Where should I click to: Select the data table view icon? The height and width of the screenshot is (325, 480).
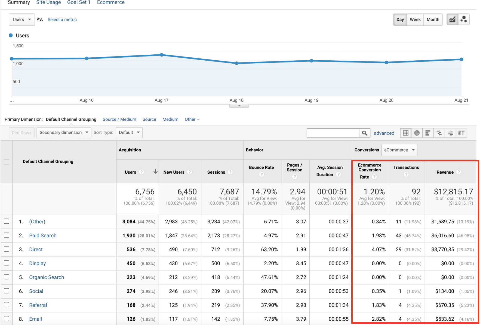[406, 133]
